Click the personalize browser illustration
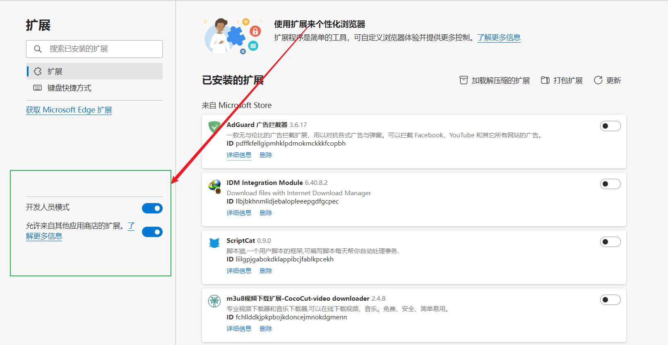Image resolution: width=668 pixels, height=345 pixels. 232,36
